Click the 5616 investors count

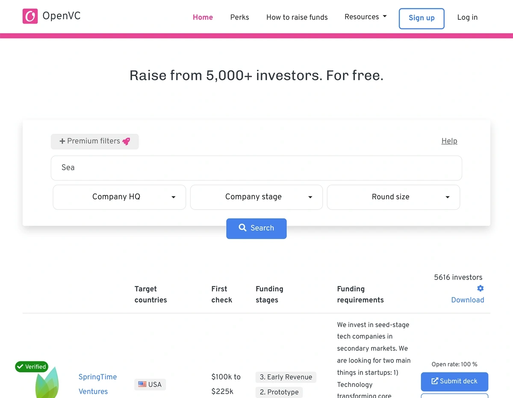point(458,277)
